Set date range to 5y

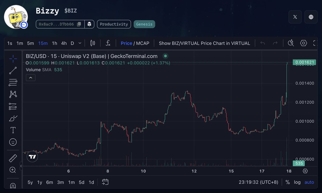click(x=30, y=182)
